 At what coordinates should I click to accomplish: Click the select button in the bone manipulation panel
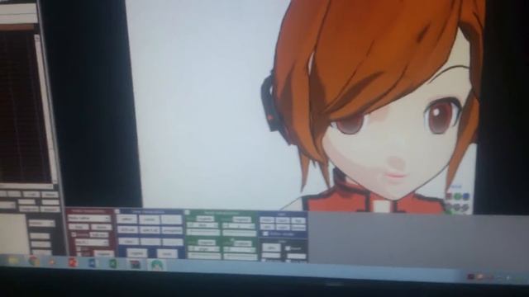[x=126, y=219]
